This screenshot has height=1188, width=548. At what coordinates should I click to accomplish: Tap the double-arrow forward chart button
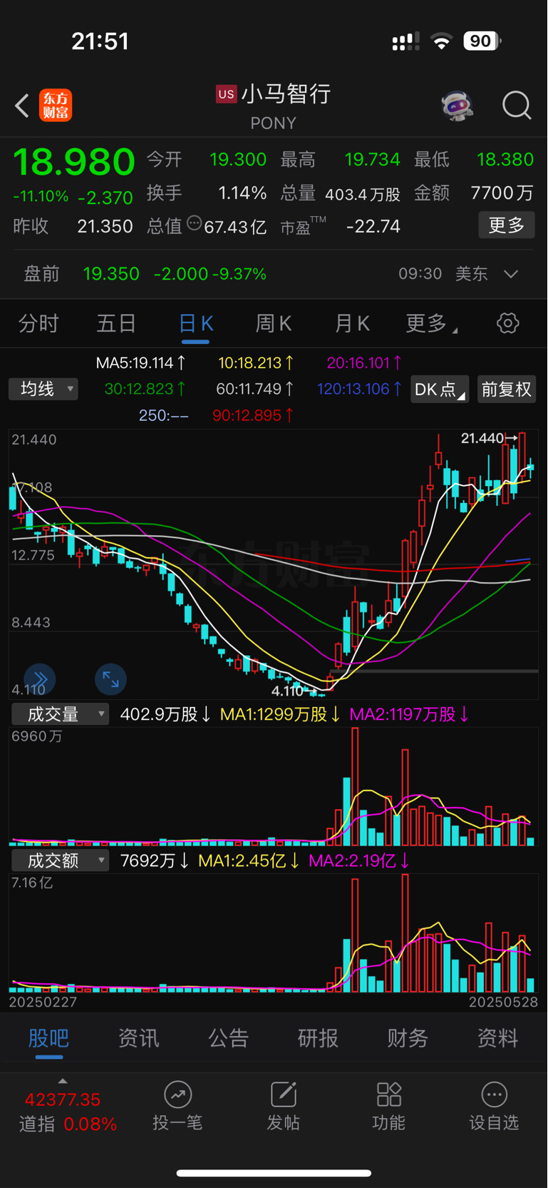(40, 679)
